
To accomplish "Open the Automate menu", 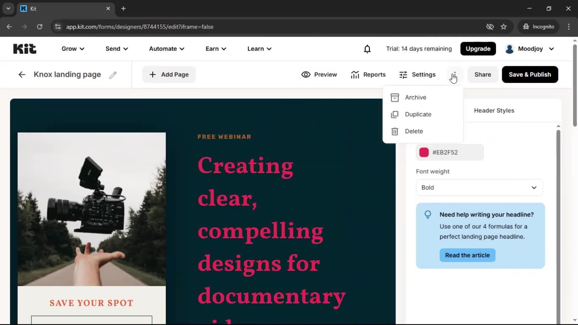I will tap(166, 49).
